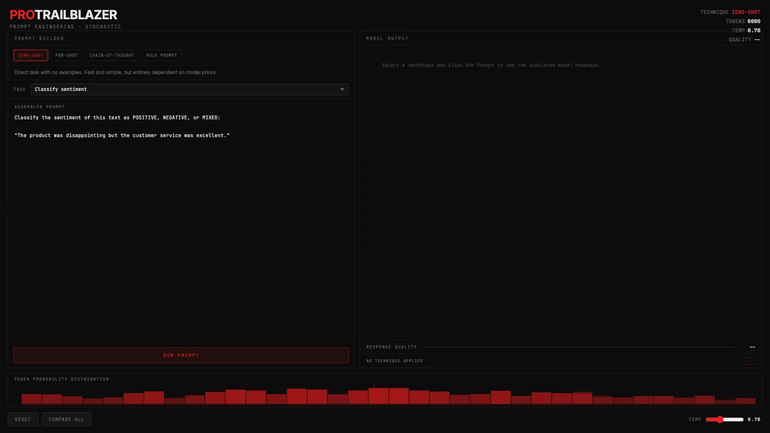This screenshot has height=433, width=770.
Task: Click the model output placeholder message
Action: pos(491,65)
